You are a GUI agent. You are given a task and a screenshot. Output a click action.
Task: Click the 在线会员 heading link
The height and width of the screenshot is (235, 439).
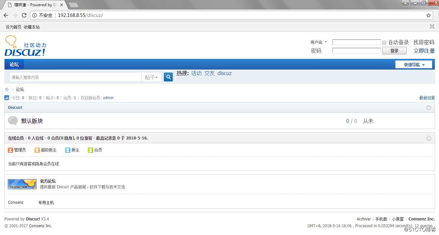click(x=16, y=138)
